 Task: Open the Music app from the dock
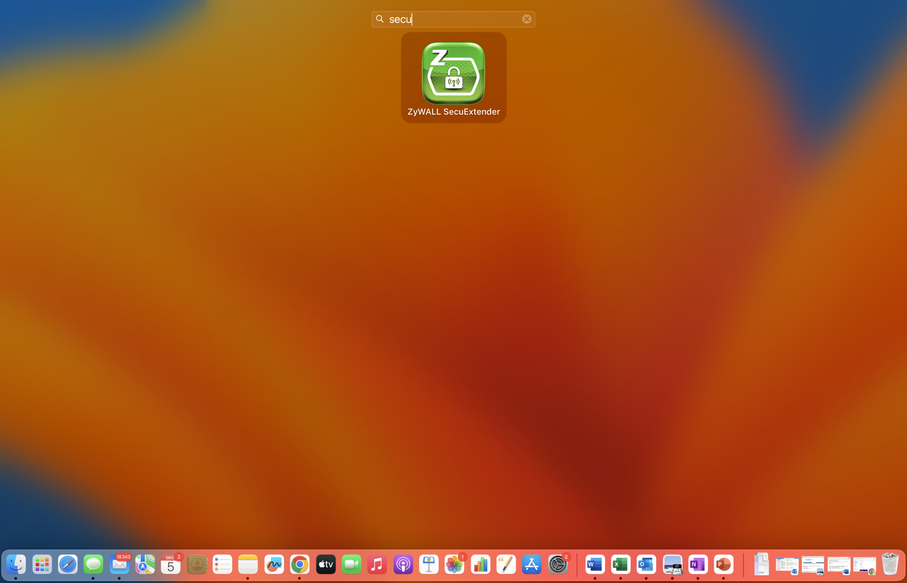coord(377,564)
